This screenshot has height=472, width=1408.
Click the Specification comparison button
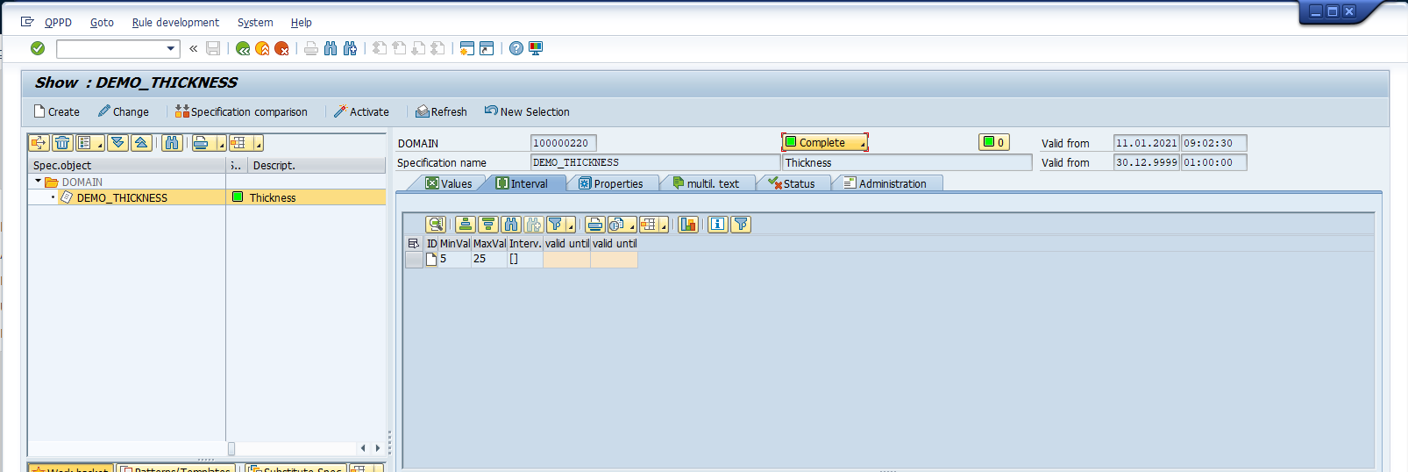pos(241,111)
